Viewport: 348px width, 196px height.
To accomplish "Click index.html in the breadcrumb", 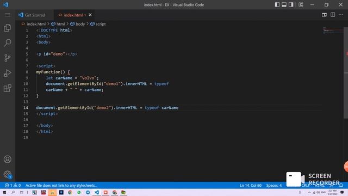I will [36, 24].
